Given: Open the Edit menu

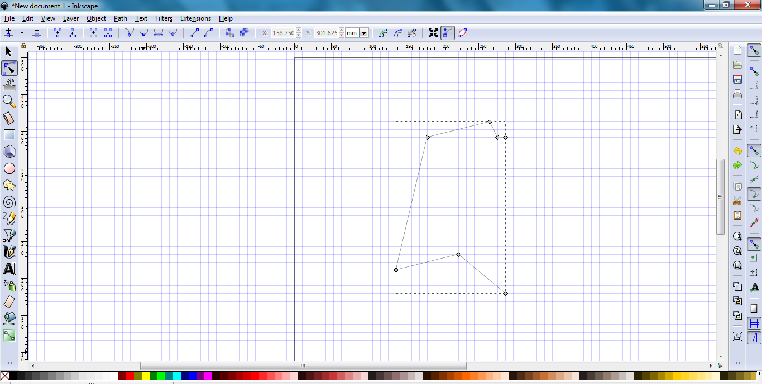Looking at the screenshot, I should click(28, 18).
